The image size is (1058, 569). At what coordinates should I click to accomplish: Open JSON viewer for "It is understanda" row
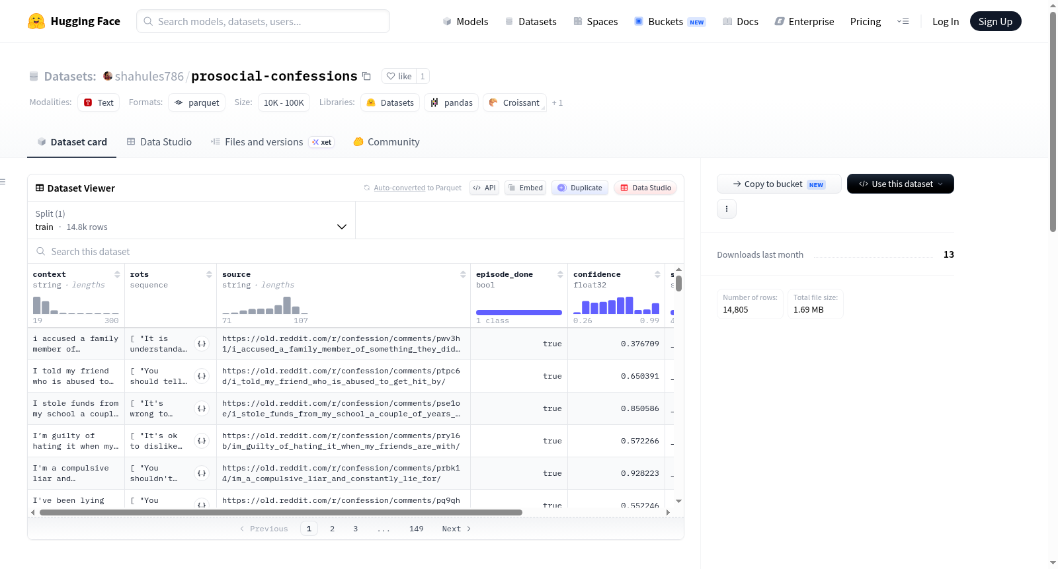(x=202, y=344)
